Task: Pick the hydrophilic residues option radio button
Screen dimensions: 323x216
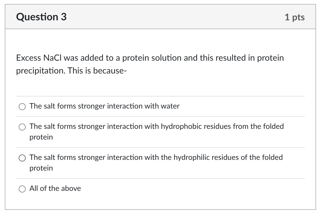Action: click(x=22, y=158)
